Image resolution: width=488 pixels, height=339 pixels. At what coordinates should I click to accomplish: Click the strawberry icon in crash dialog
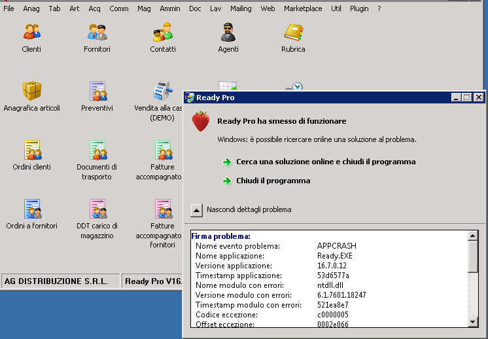coord(201,121)
